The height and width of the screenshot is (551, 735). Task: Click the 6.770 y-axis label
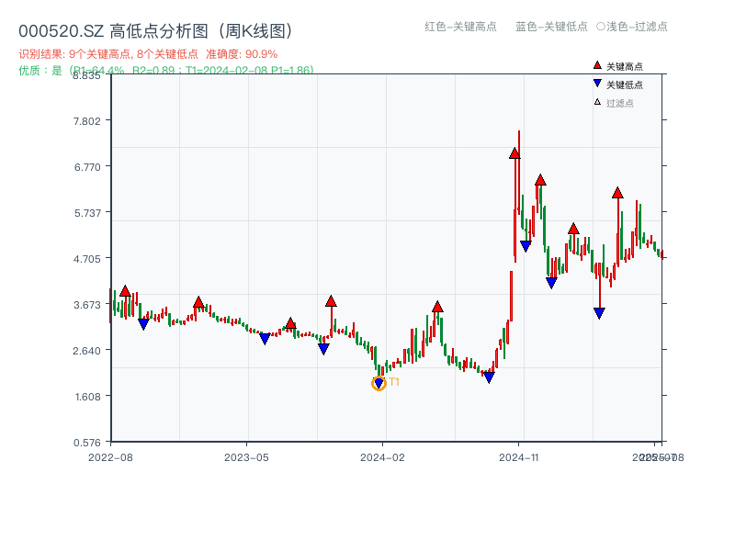[x=87, y=167]
